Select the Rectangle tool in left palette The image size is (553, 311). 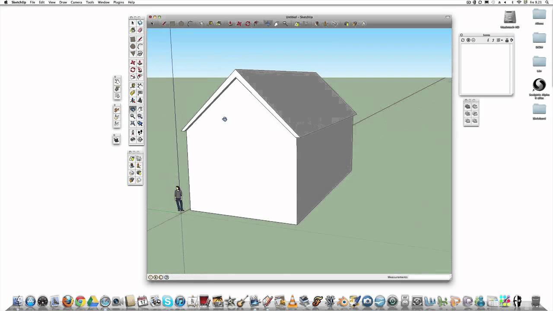tap(133, 39)
